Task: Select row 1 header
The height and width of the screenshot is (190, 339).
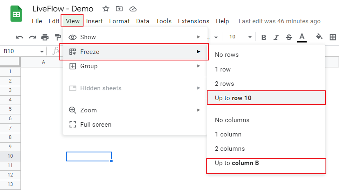Action: point(10,72)
